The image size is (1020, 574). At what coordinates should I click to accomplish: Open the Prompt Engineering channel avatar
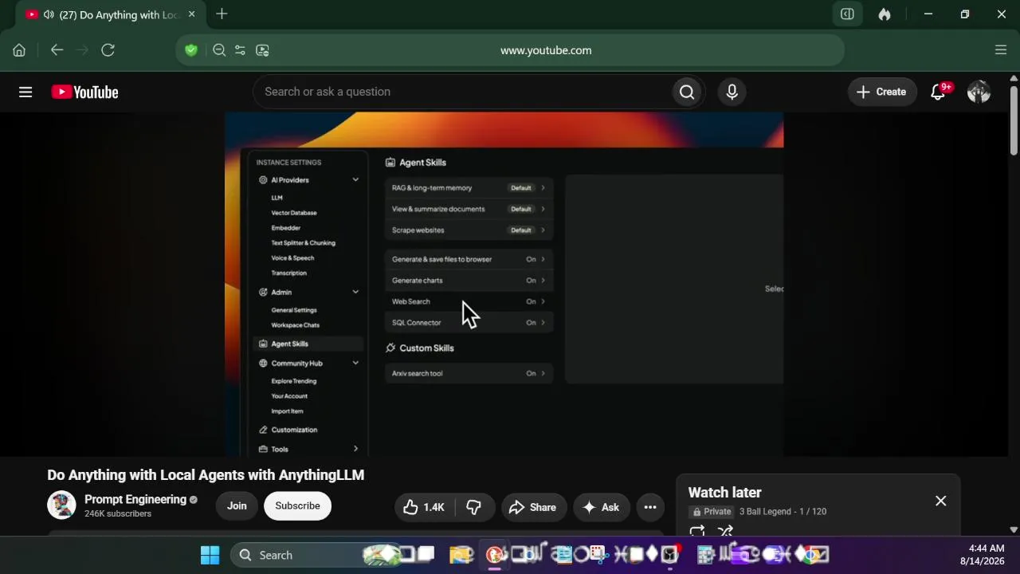[x=61, y=505]
